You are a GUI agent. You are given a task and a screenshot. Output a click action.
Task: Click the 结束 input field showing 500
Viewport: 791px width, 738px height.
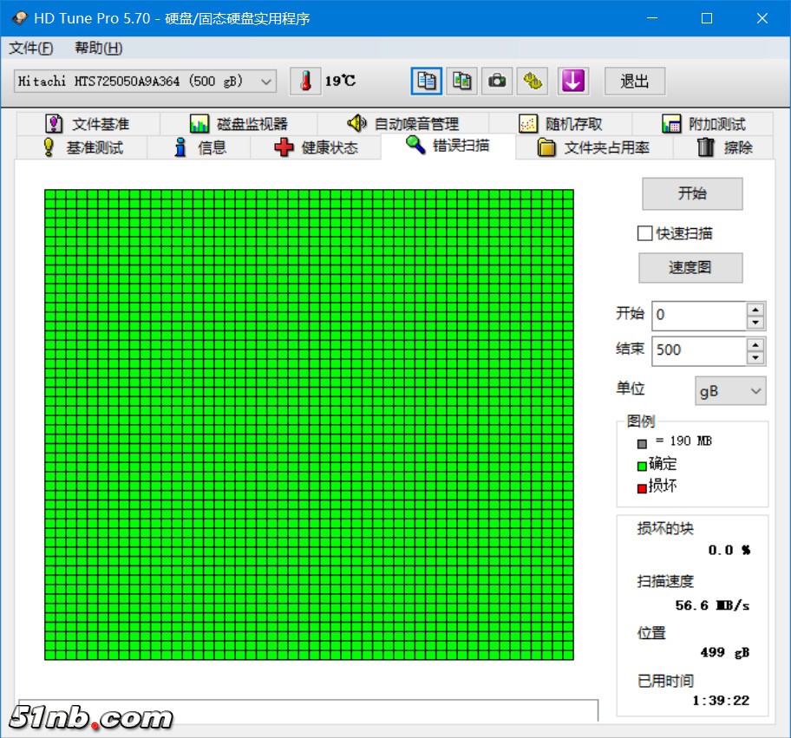[698, 350]
